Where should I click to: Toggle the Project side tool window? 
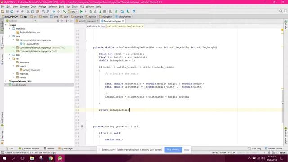tap(2, 27)
